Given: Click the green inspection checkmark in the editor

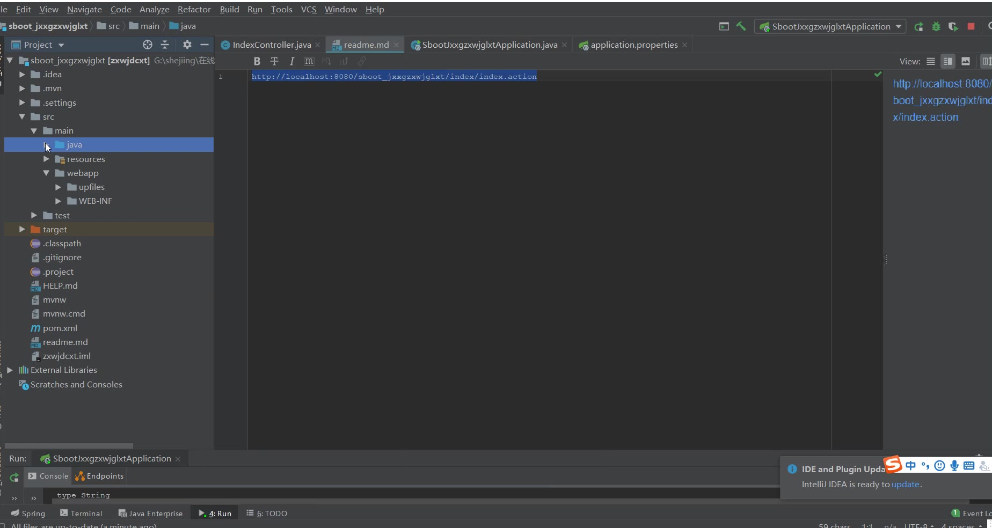Looking at the screenshot, I should pos(878,74).
